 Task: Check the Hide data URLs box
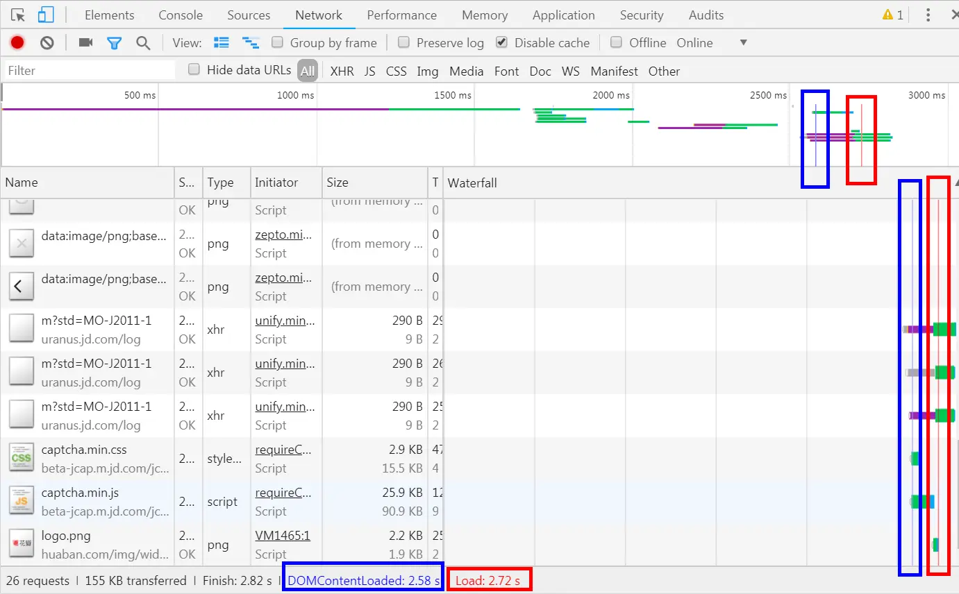pos(194,69)
